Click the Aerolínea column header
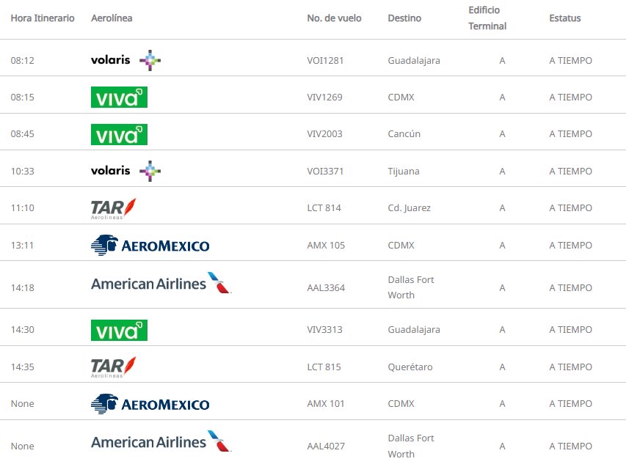The height and width of the screenshot is (467, 626). pos(112,18)
